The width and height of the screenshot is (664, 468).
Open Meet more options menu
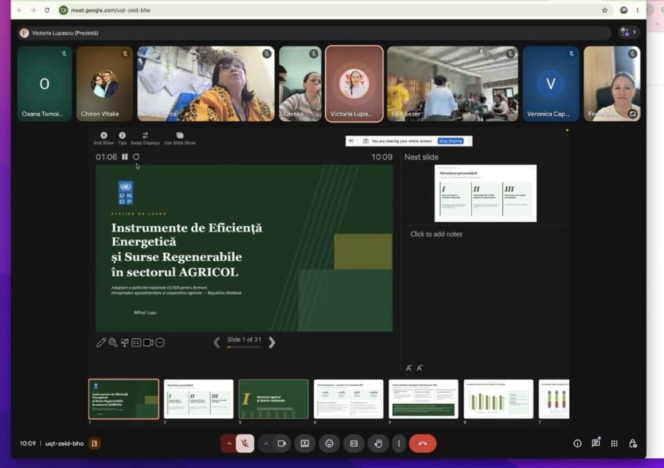[399, 443]
